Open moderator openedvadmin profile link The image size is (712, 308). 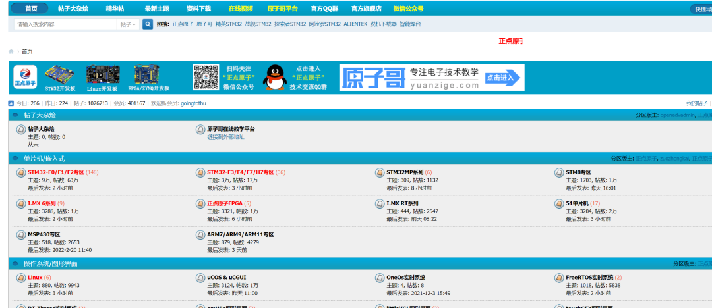point(678,115)
